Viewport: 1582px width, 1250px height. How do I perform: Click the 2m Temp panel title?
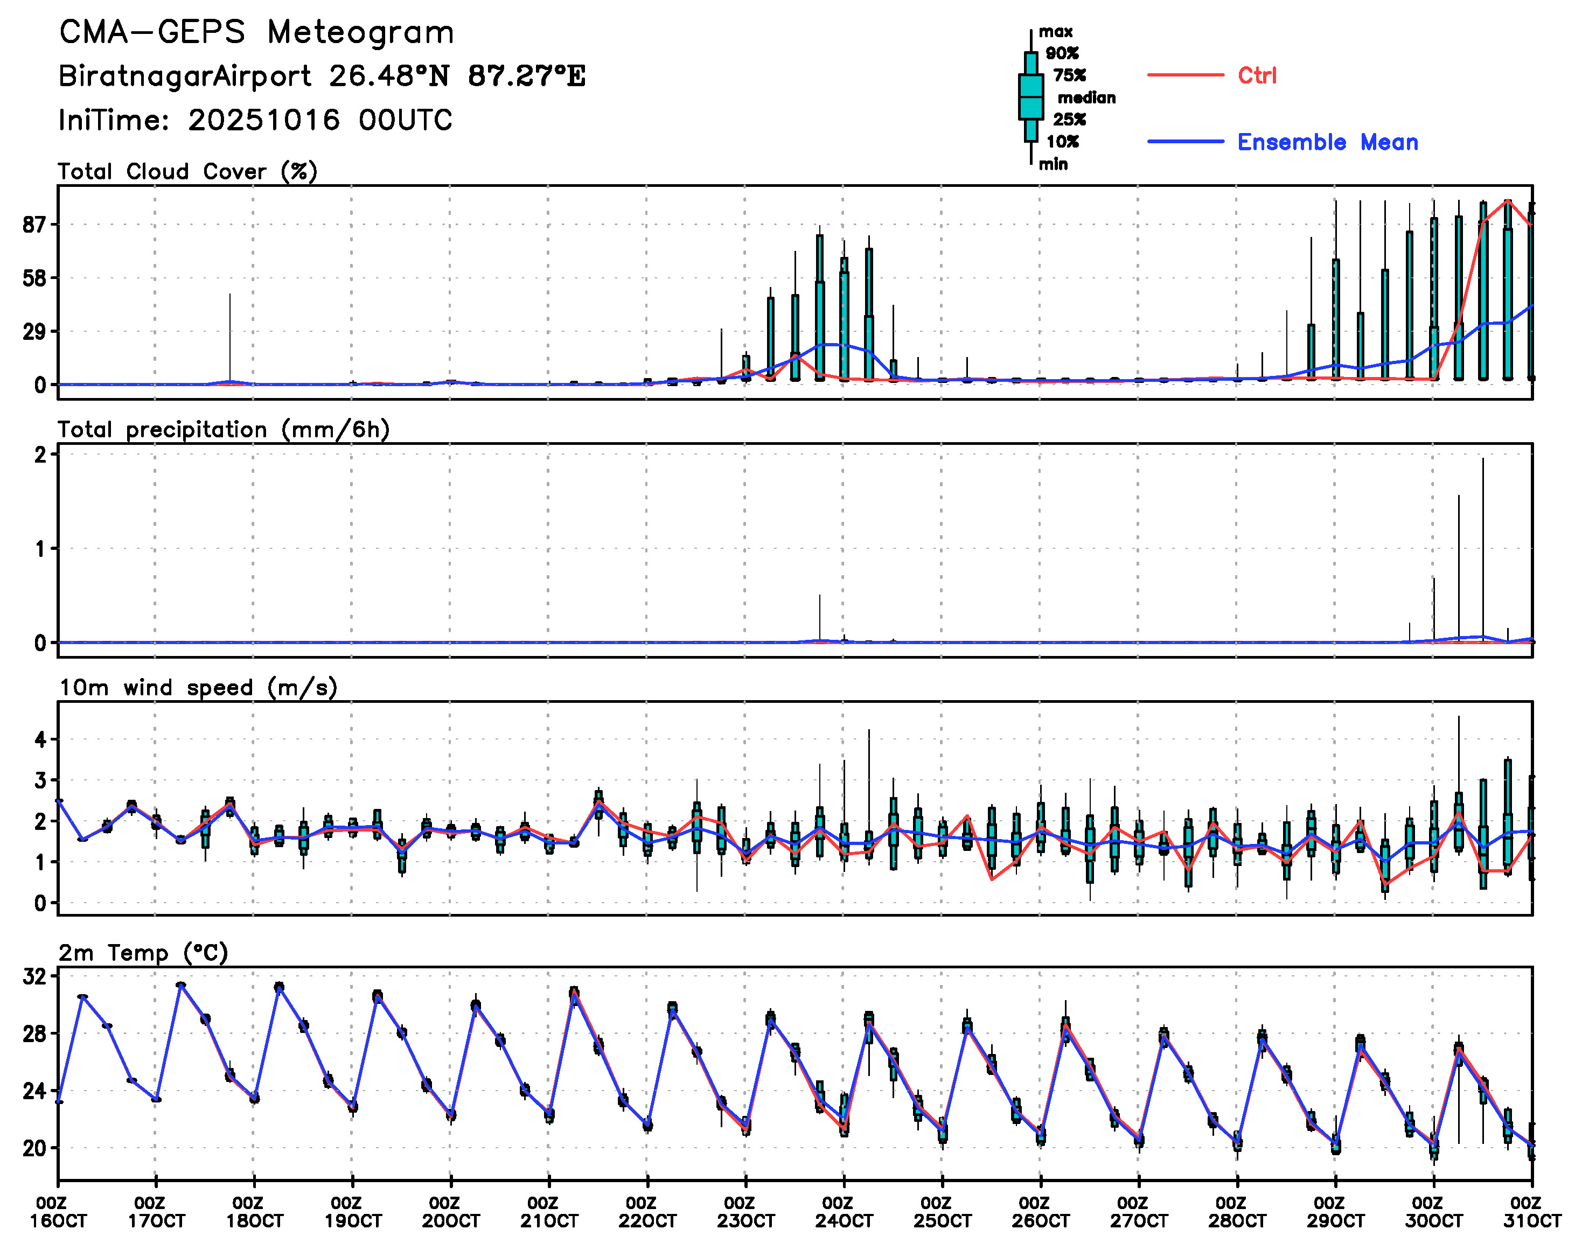143,953
